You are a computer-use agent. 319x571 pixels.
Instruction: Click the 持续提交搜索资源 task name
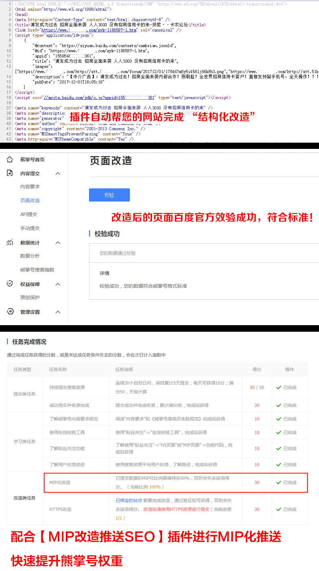[x=67, y=387]
